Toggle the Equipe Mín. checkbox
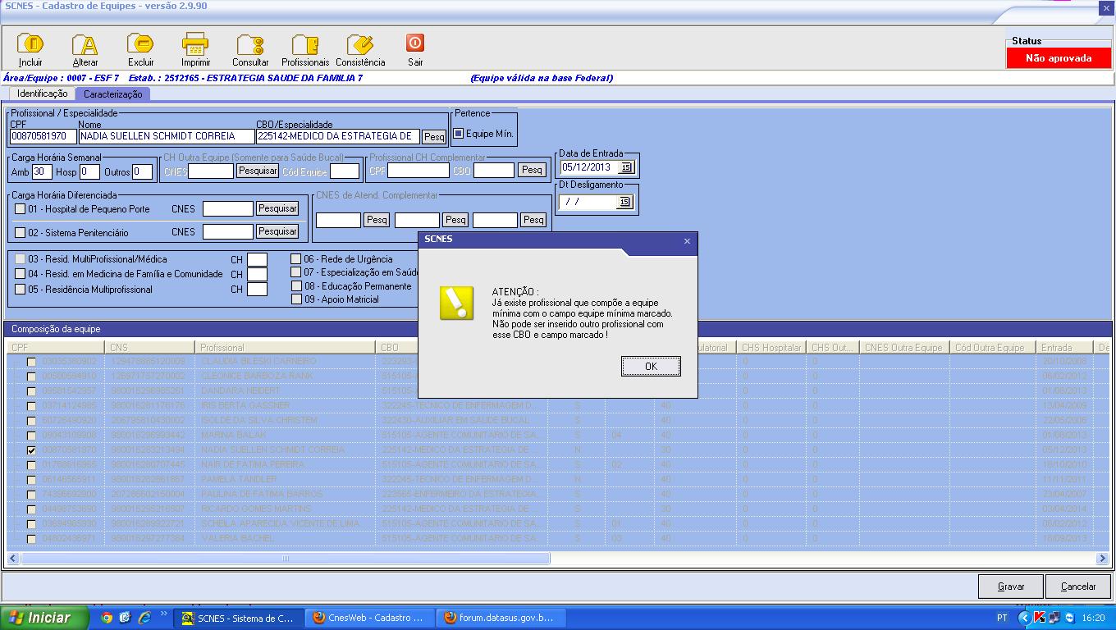Screen dimensions: 1116x630 [x=459, y=134]
